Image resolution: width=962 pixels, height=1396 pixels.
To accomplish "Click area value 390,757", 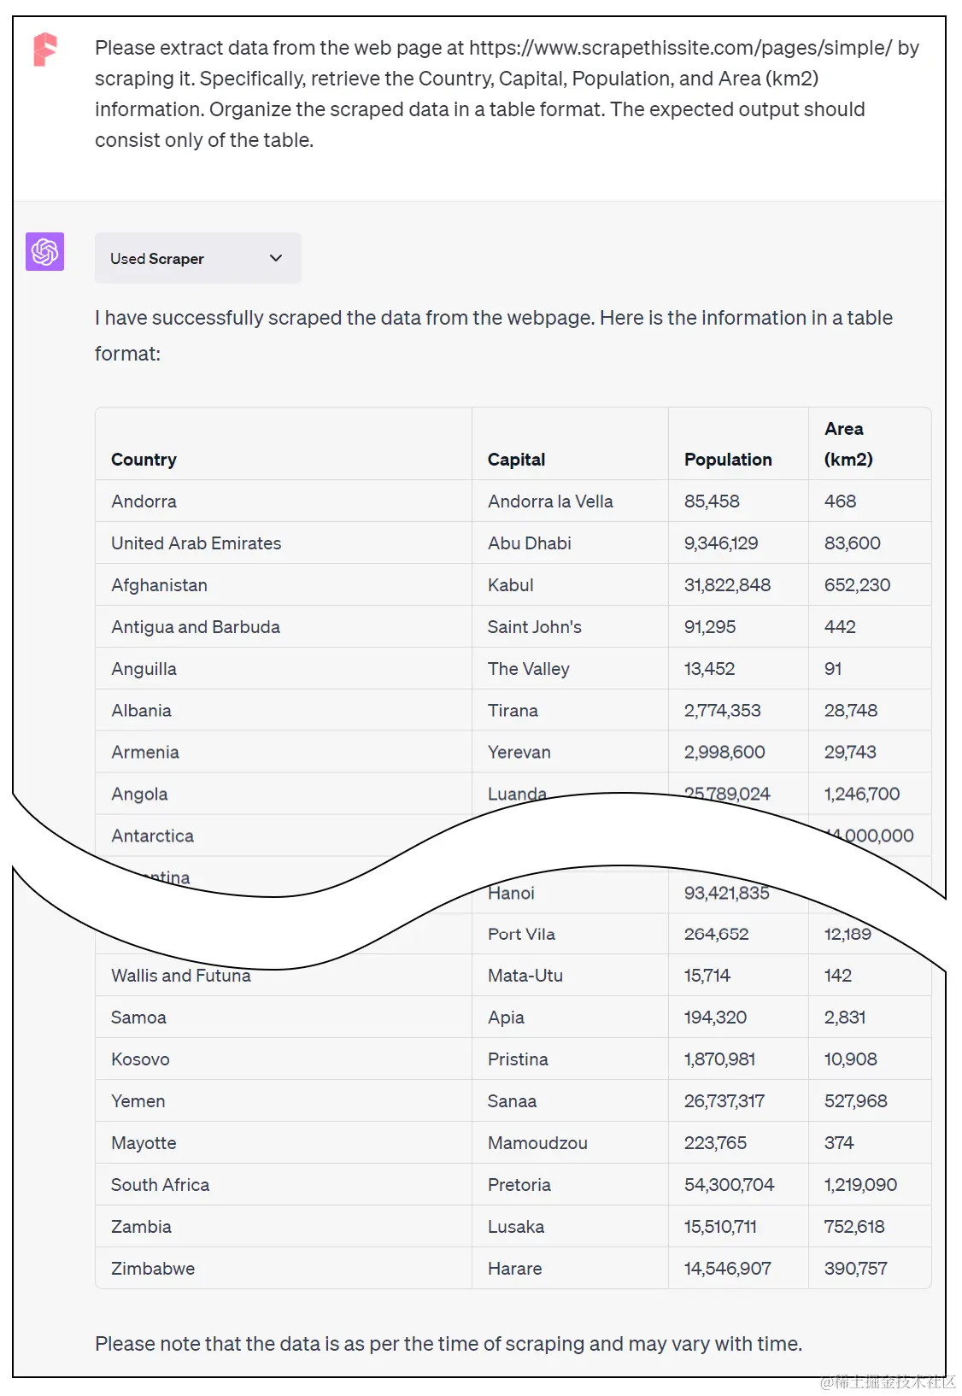I will point(856,1269).
